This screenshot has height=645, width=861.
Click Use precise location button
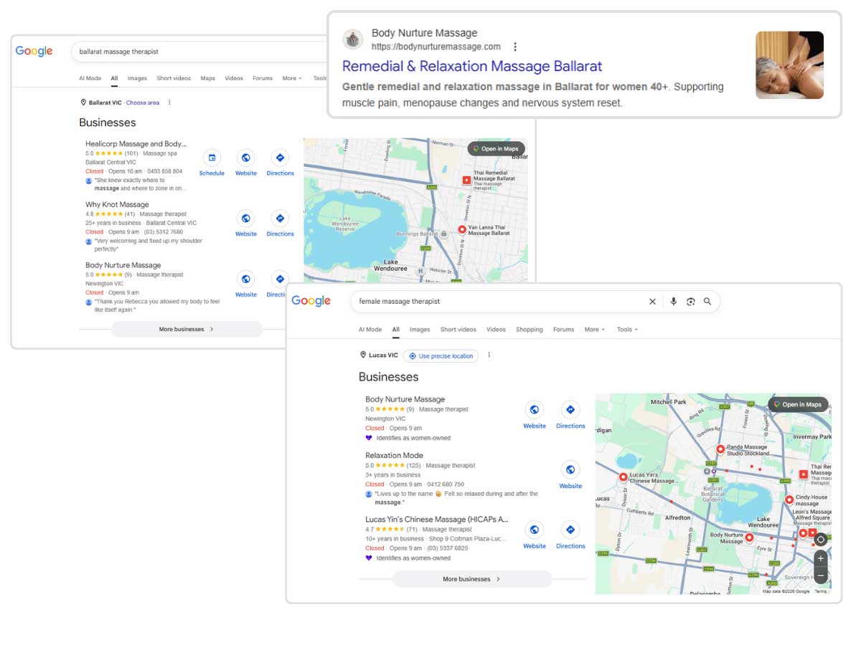pyautogui.click(x=441, y=355)
